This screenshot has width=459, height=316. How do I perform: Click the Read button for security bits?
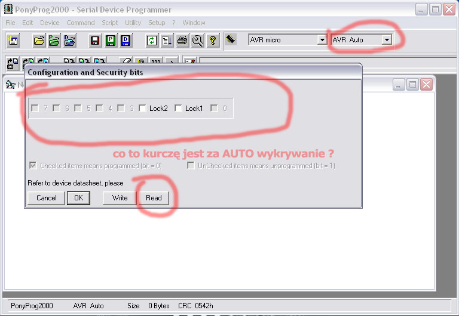[x=154, y=198]
